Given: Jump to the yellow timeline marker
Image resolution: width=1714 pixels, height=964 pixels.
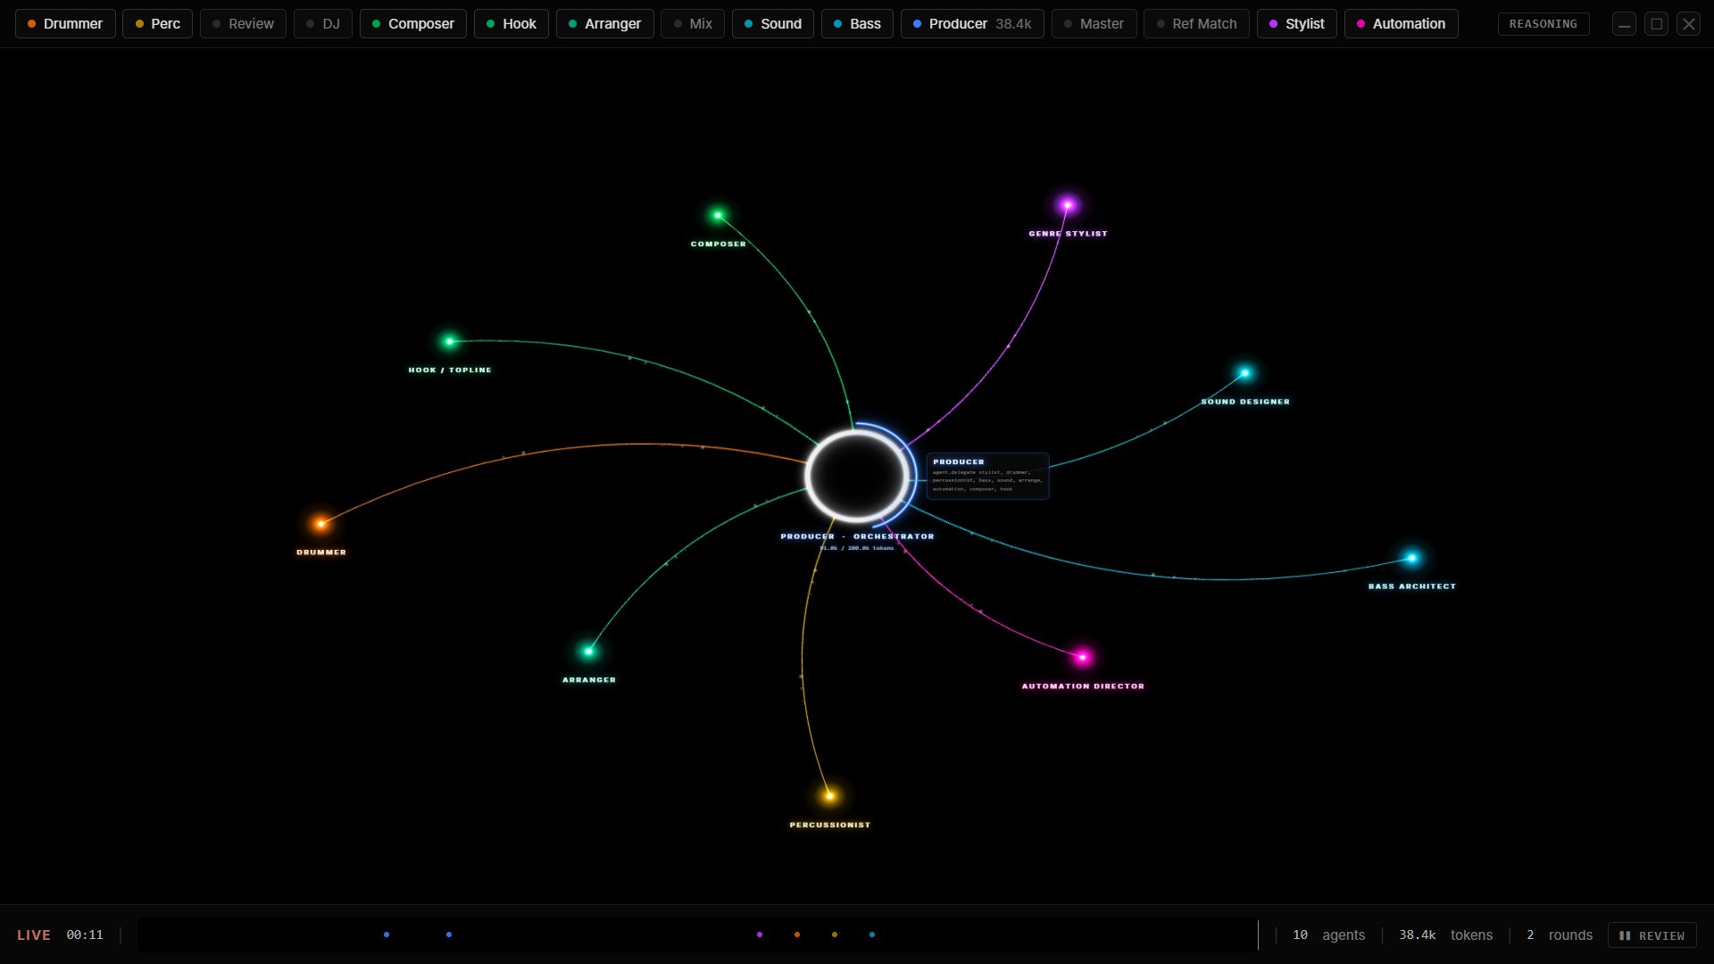Looking at the screenshot, I should (835, 935).
